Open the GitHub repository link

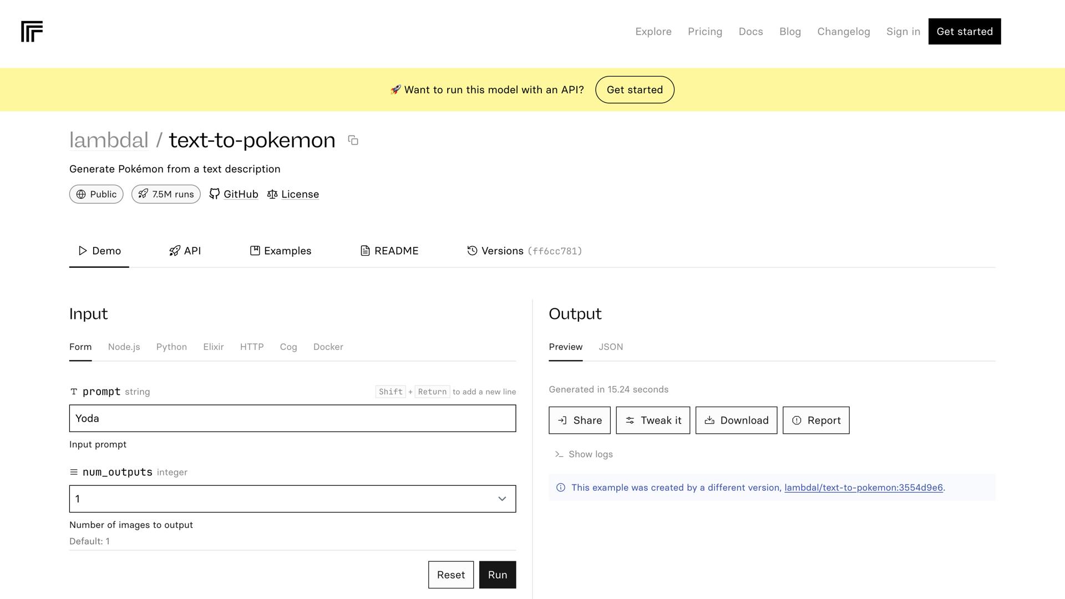240,194
